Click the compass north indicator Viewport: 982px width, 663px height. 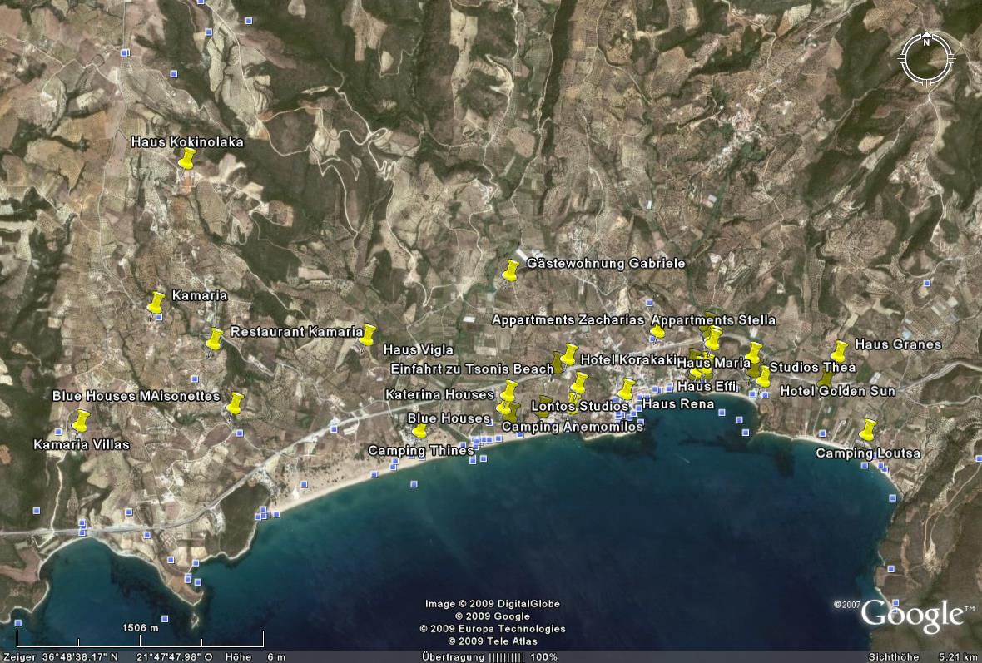tap(926, 42)
